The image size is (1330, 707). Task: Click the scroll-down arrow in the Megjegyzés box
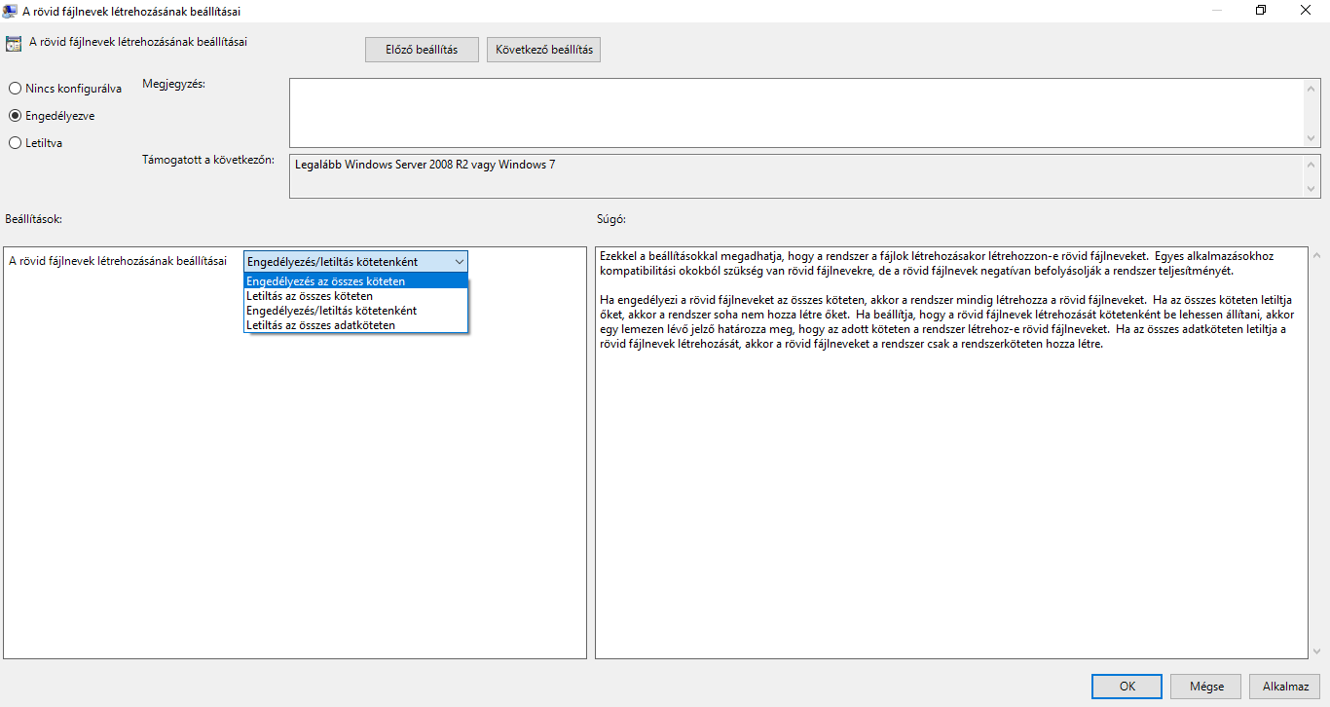1312,138
